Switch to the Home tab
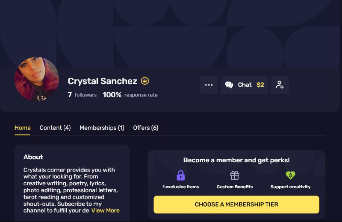This screenshot has height=222, width=342. tap(23, 128)
